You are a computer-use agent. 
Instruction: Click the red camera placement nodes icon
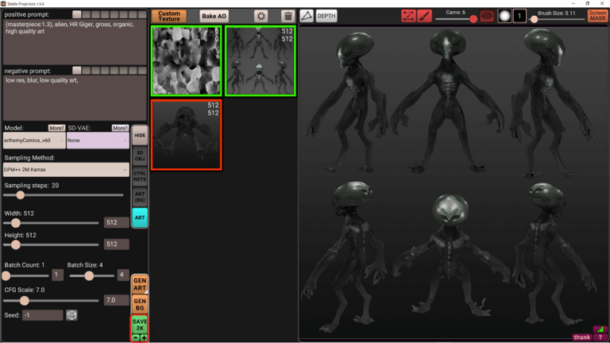click(x=408, y=16)
